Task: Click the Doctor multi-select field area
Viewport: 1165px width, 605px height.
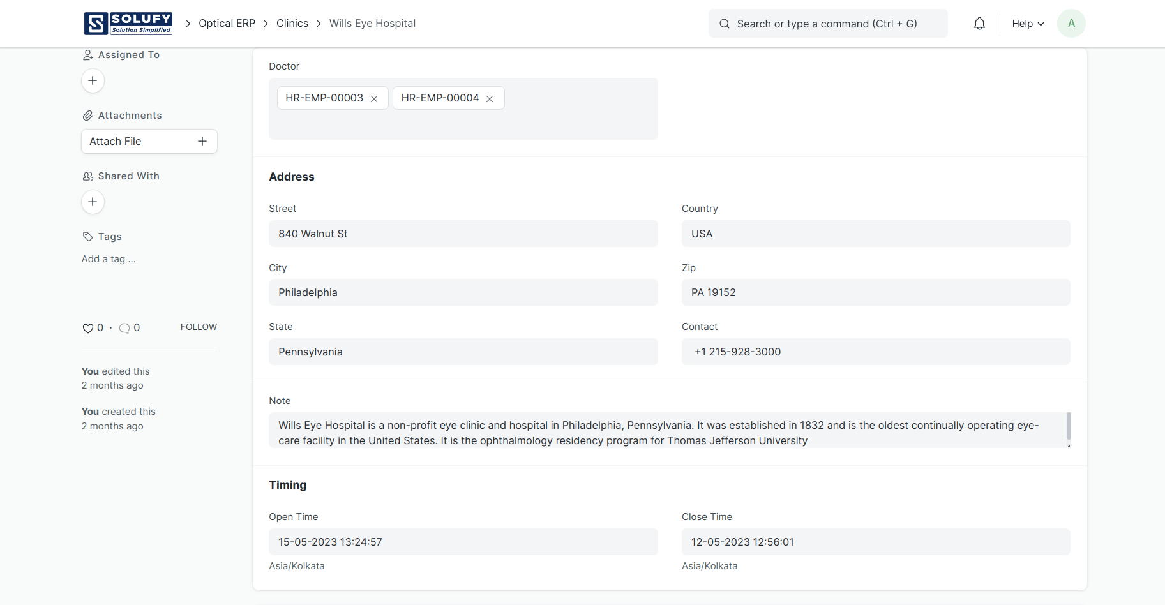Action: pos(463,109)
